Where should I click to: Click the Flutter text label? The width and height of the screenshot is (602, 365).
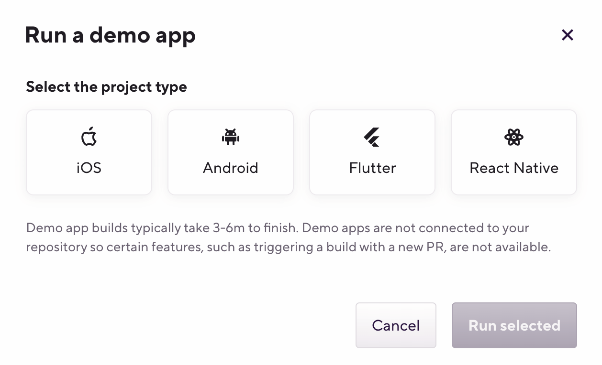(x=372, y=168)
